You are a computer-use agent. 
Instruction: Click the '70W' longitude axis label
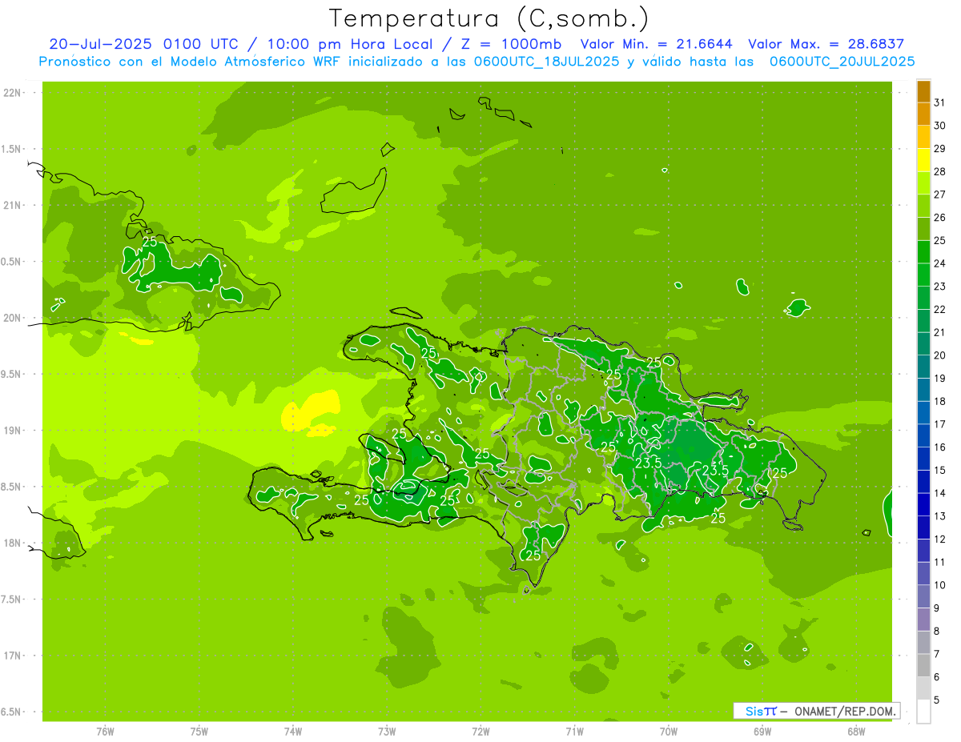pyautogui.click(x=669, y=731)
